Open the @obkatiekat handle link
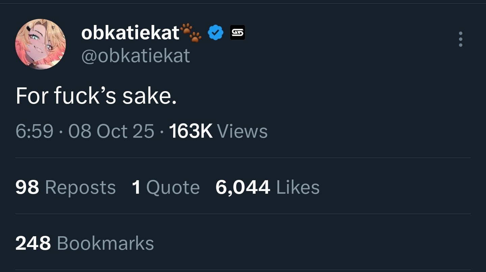Image resolution: width=486 pixels, height=272 pixels. [136, 56]
